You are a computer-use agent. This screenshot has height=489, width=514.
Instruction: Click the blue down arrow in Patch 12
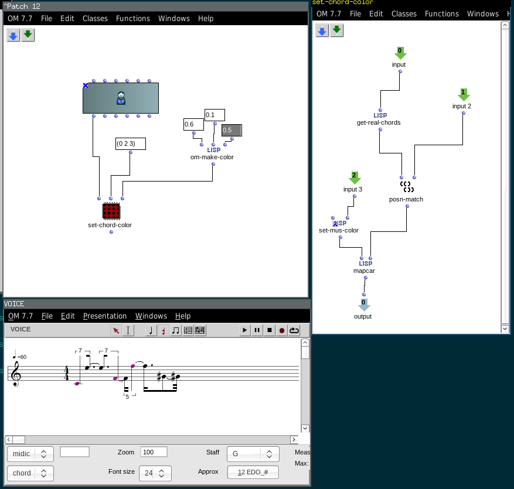[x=13, y=36]
